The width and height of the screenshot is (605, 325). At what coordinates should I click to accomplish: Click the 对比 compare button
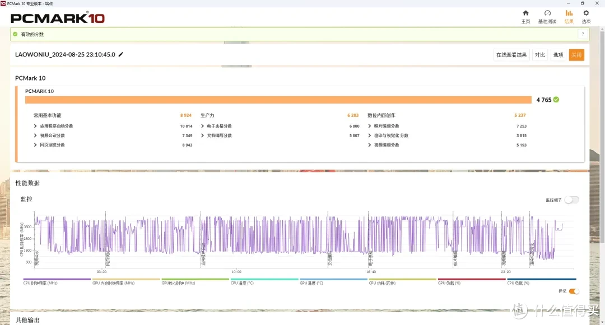pyautogui.click(x=540, y=55)
